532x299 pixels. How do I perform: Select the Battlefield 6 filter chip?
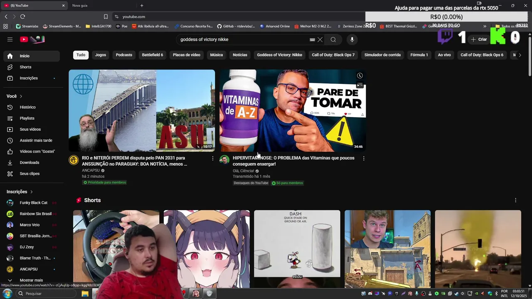point(153,55)
